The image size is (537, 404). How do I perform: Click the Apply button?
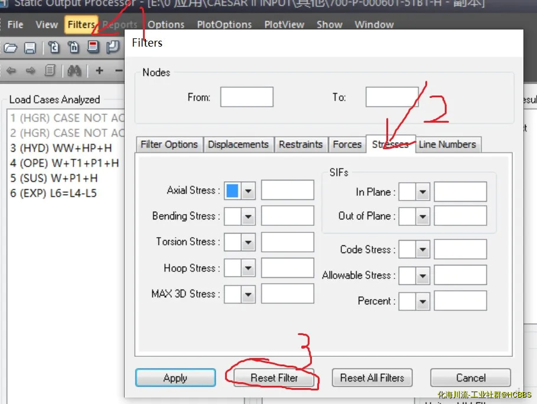pos(175,378)
